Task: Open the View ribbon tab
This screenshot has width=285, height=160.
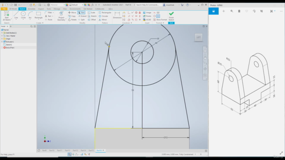Action: tap(65, 9)
